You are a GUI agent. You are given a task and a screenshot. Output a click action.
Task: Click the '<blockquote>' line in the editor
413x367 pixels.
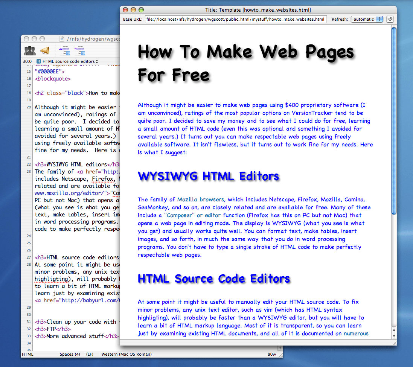[x=53, y=79]
